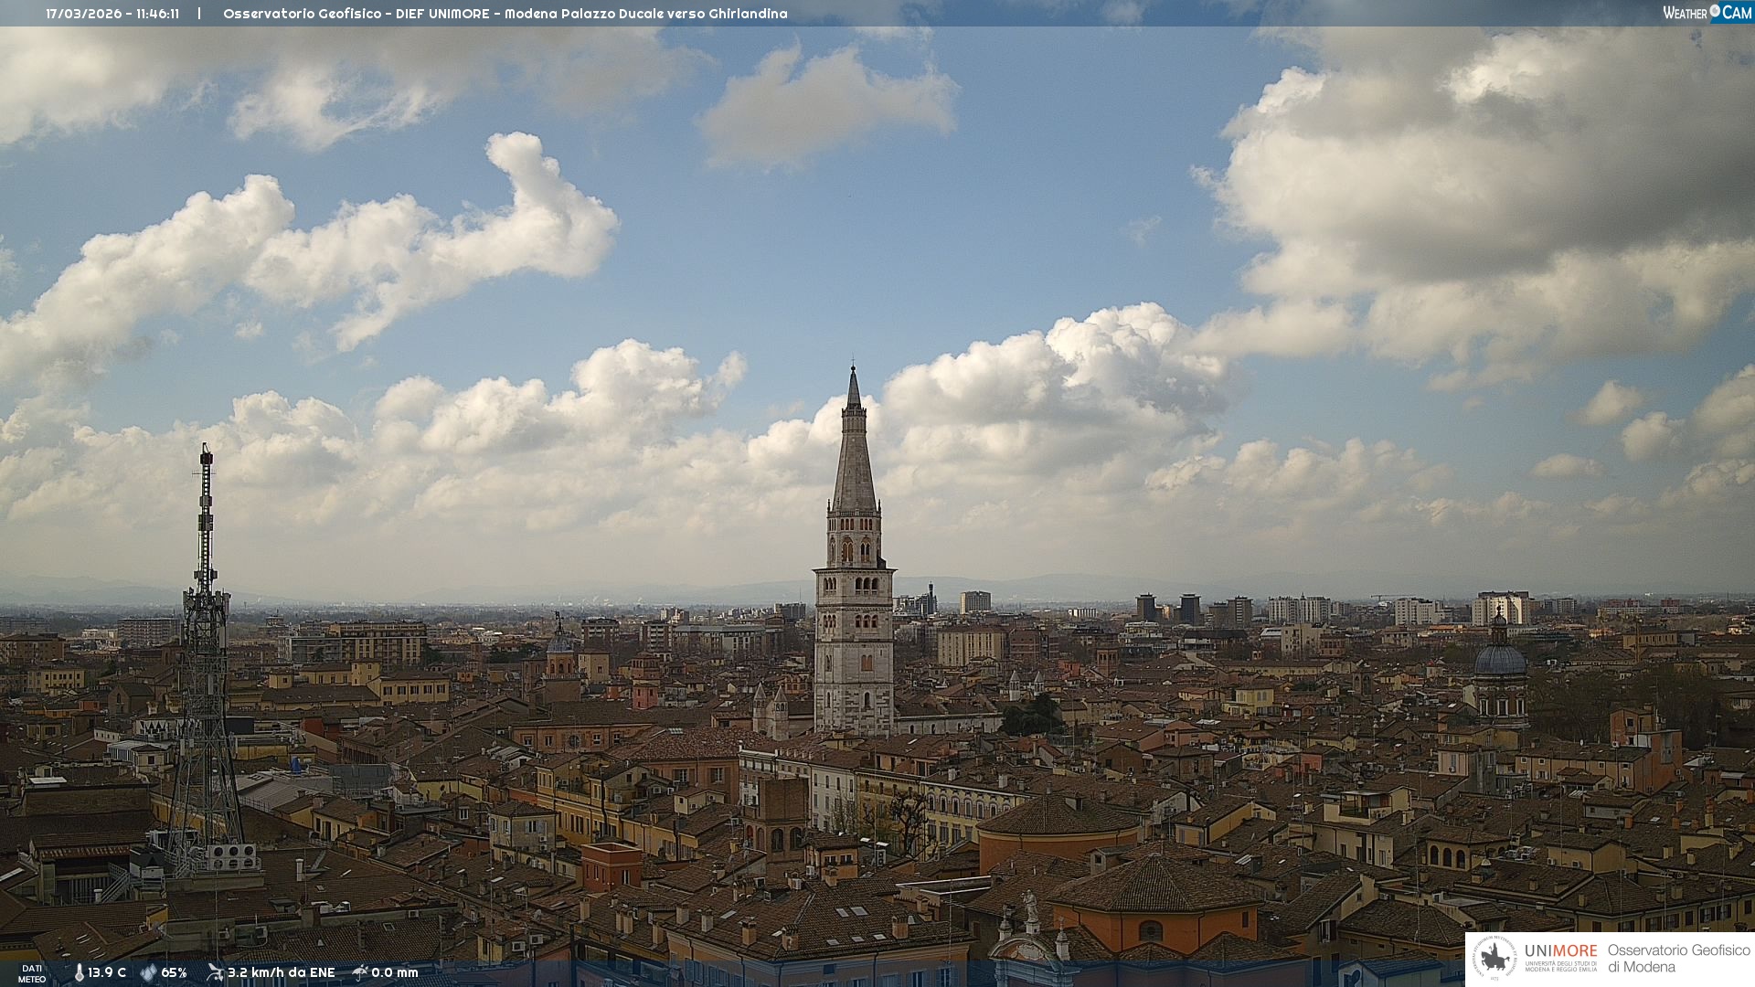Click the metal antenna tower on left
The width and height of the screenshot is (1755, 987).
205,640
